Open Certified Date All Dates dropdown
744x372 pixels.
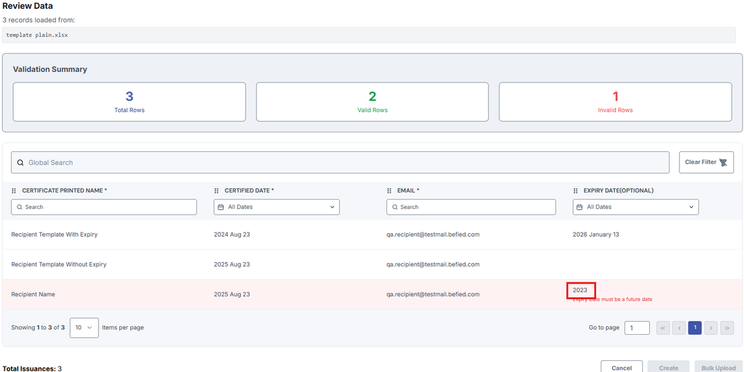pos(277,207)
